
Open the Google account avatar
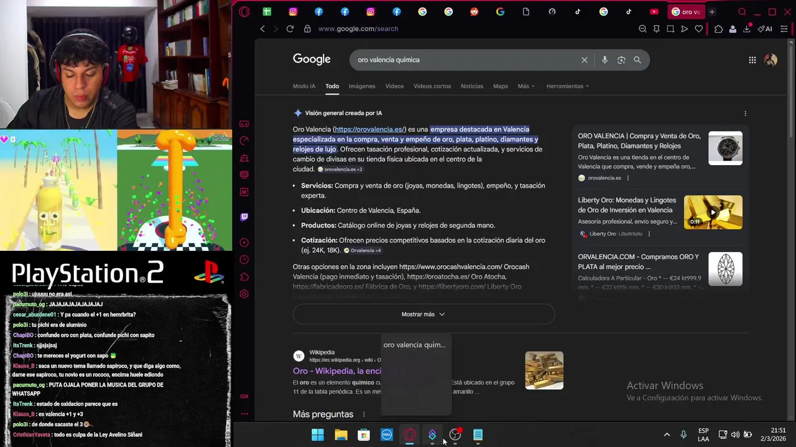point(771,60)
